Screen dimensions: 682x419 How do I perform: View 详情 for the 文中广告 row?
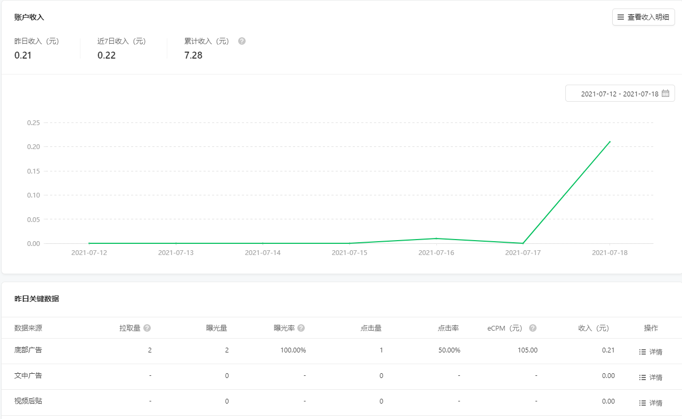tap(651, 377)
